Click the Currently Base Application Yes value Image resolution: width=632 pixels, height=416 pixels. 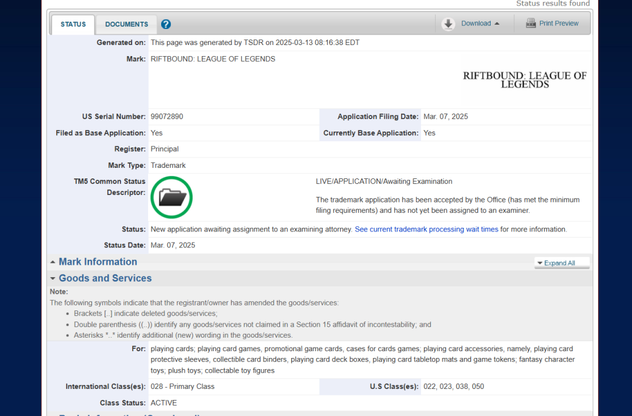click(x=430, y=133)
